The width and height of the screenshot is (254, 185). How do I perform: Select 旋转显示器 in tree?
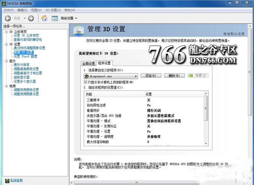[21, 77]
